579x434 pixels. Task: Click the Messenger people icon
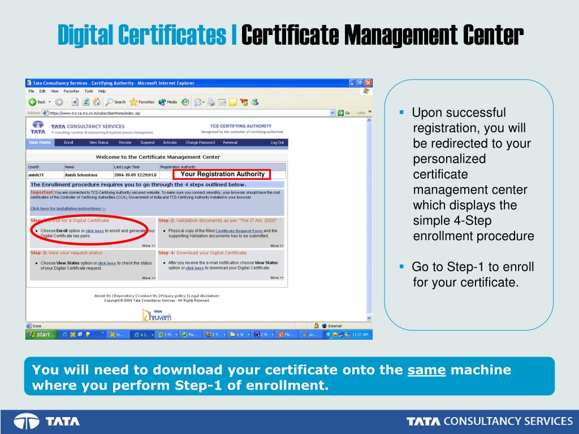(254, 102)
